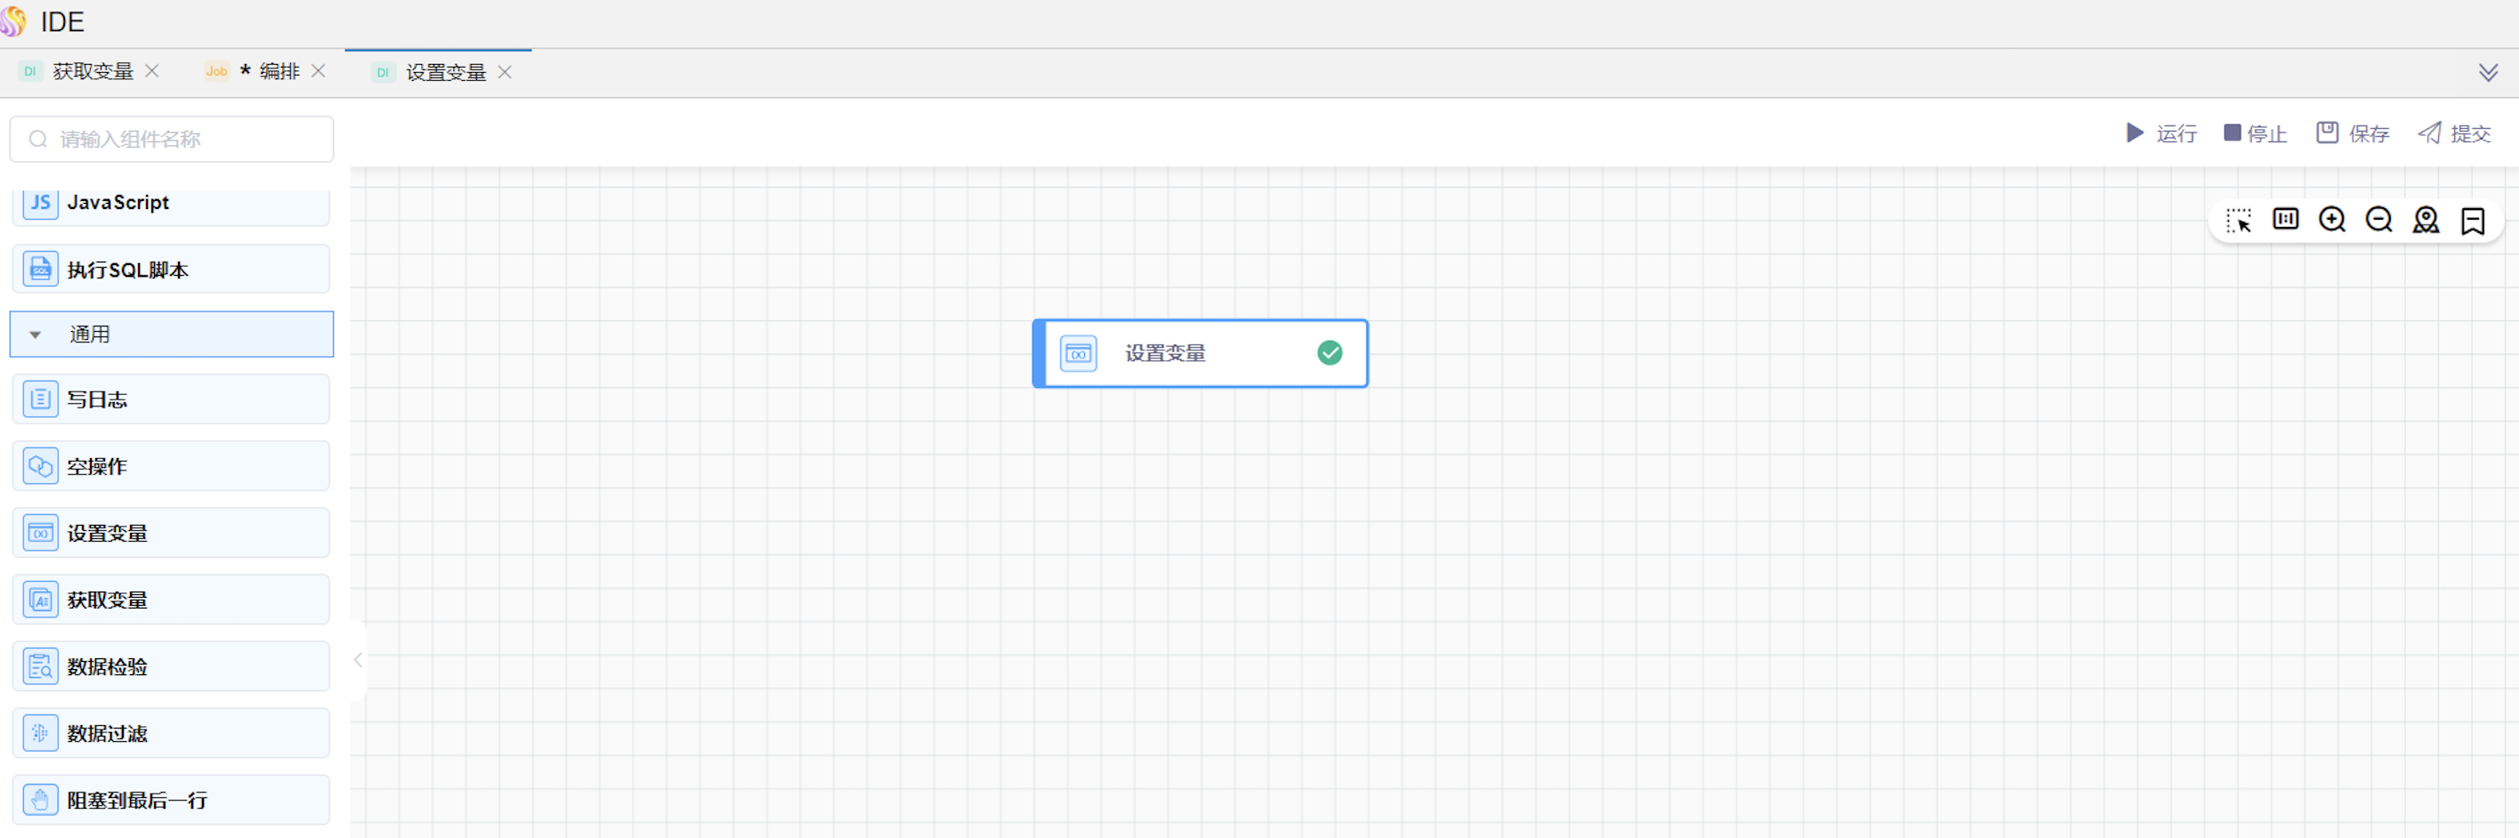2519x838 pixels.
Task: Click the 设置变量 sidebar icon
Action: click(x=40, y=533)
